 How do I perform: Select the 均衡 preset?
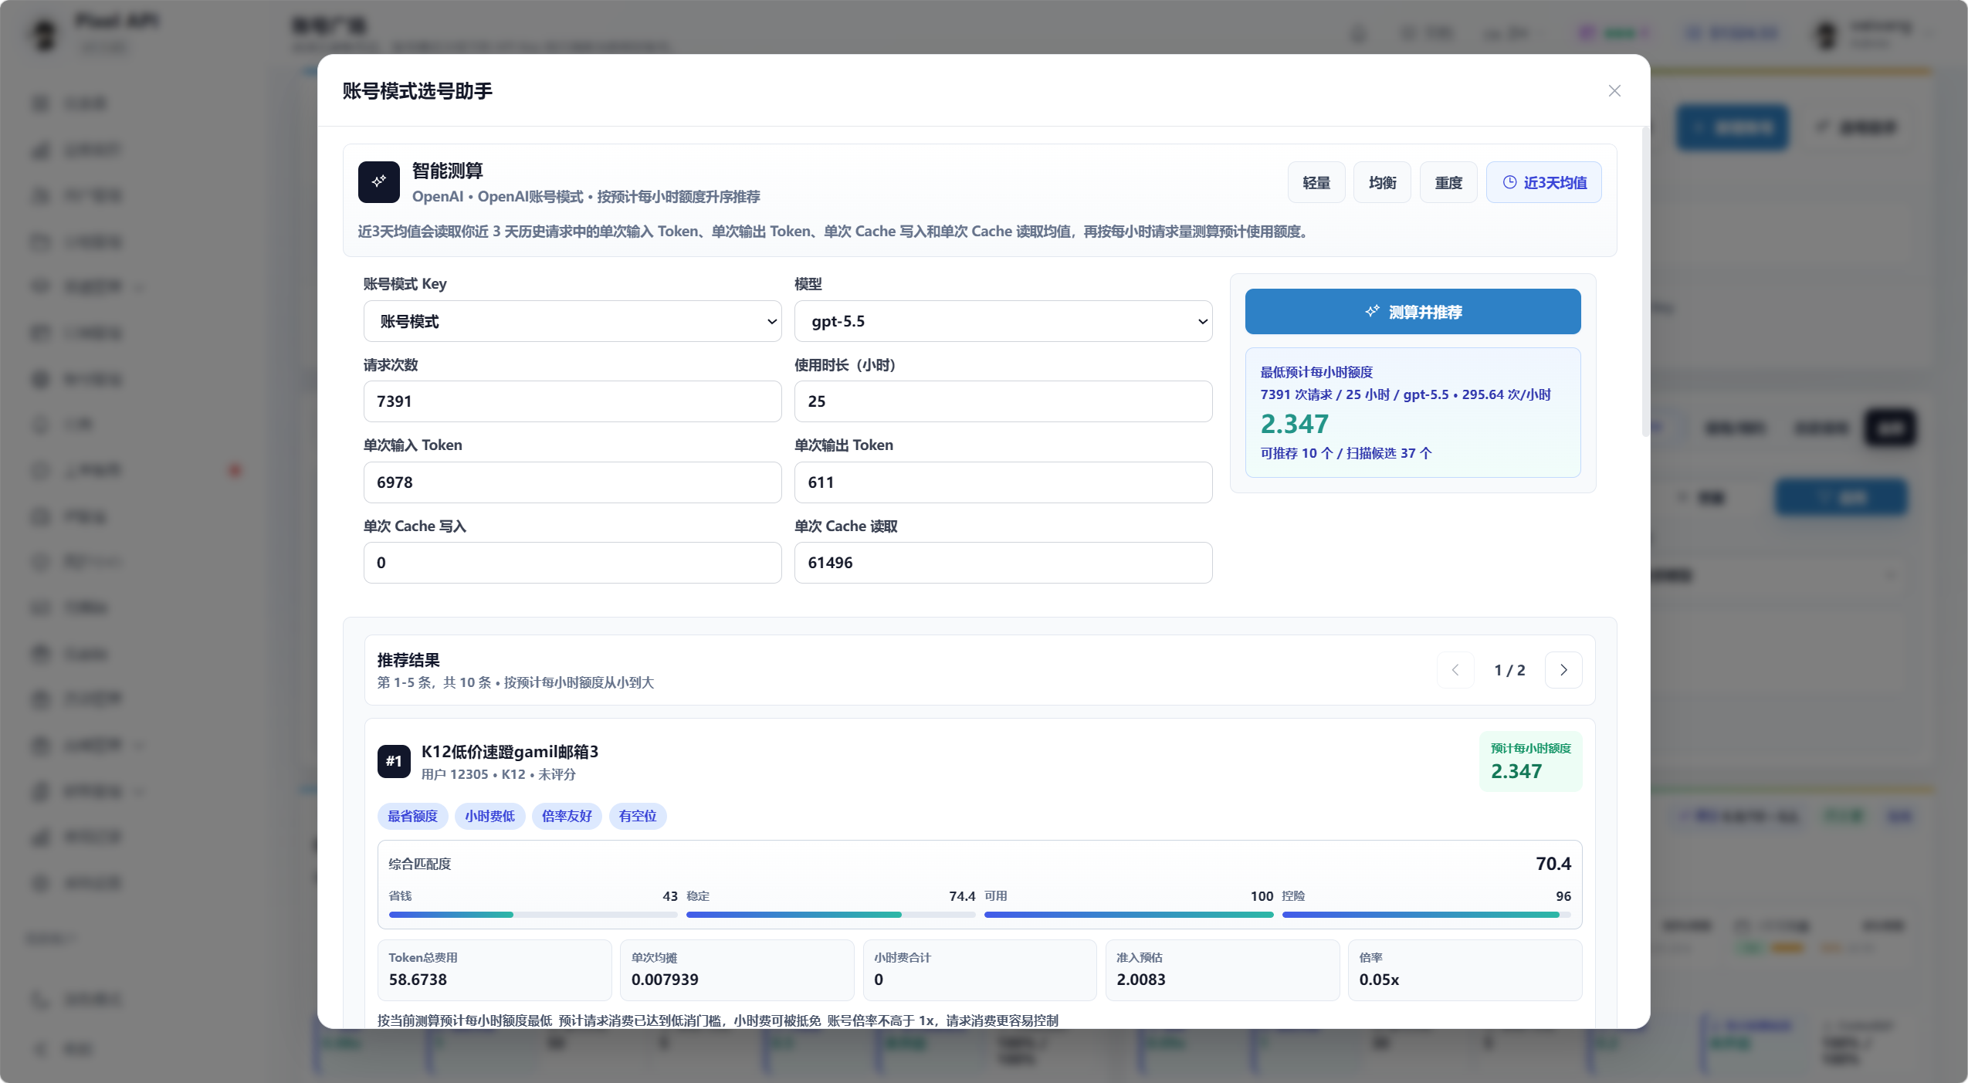[x=1382, y=183]
